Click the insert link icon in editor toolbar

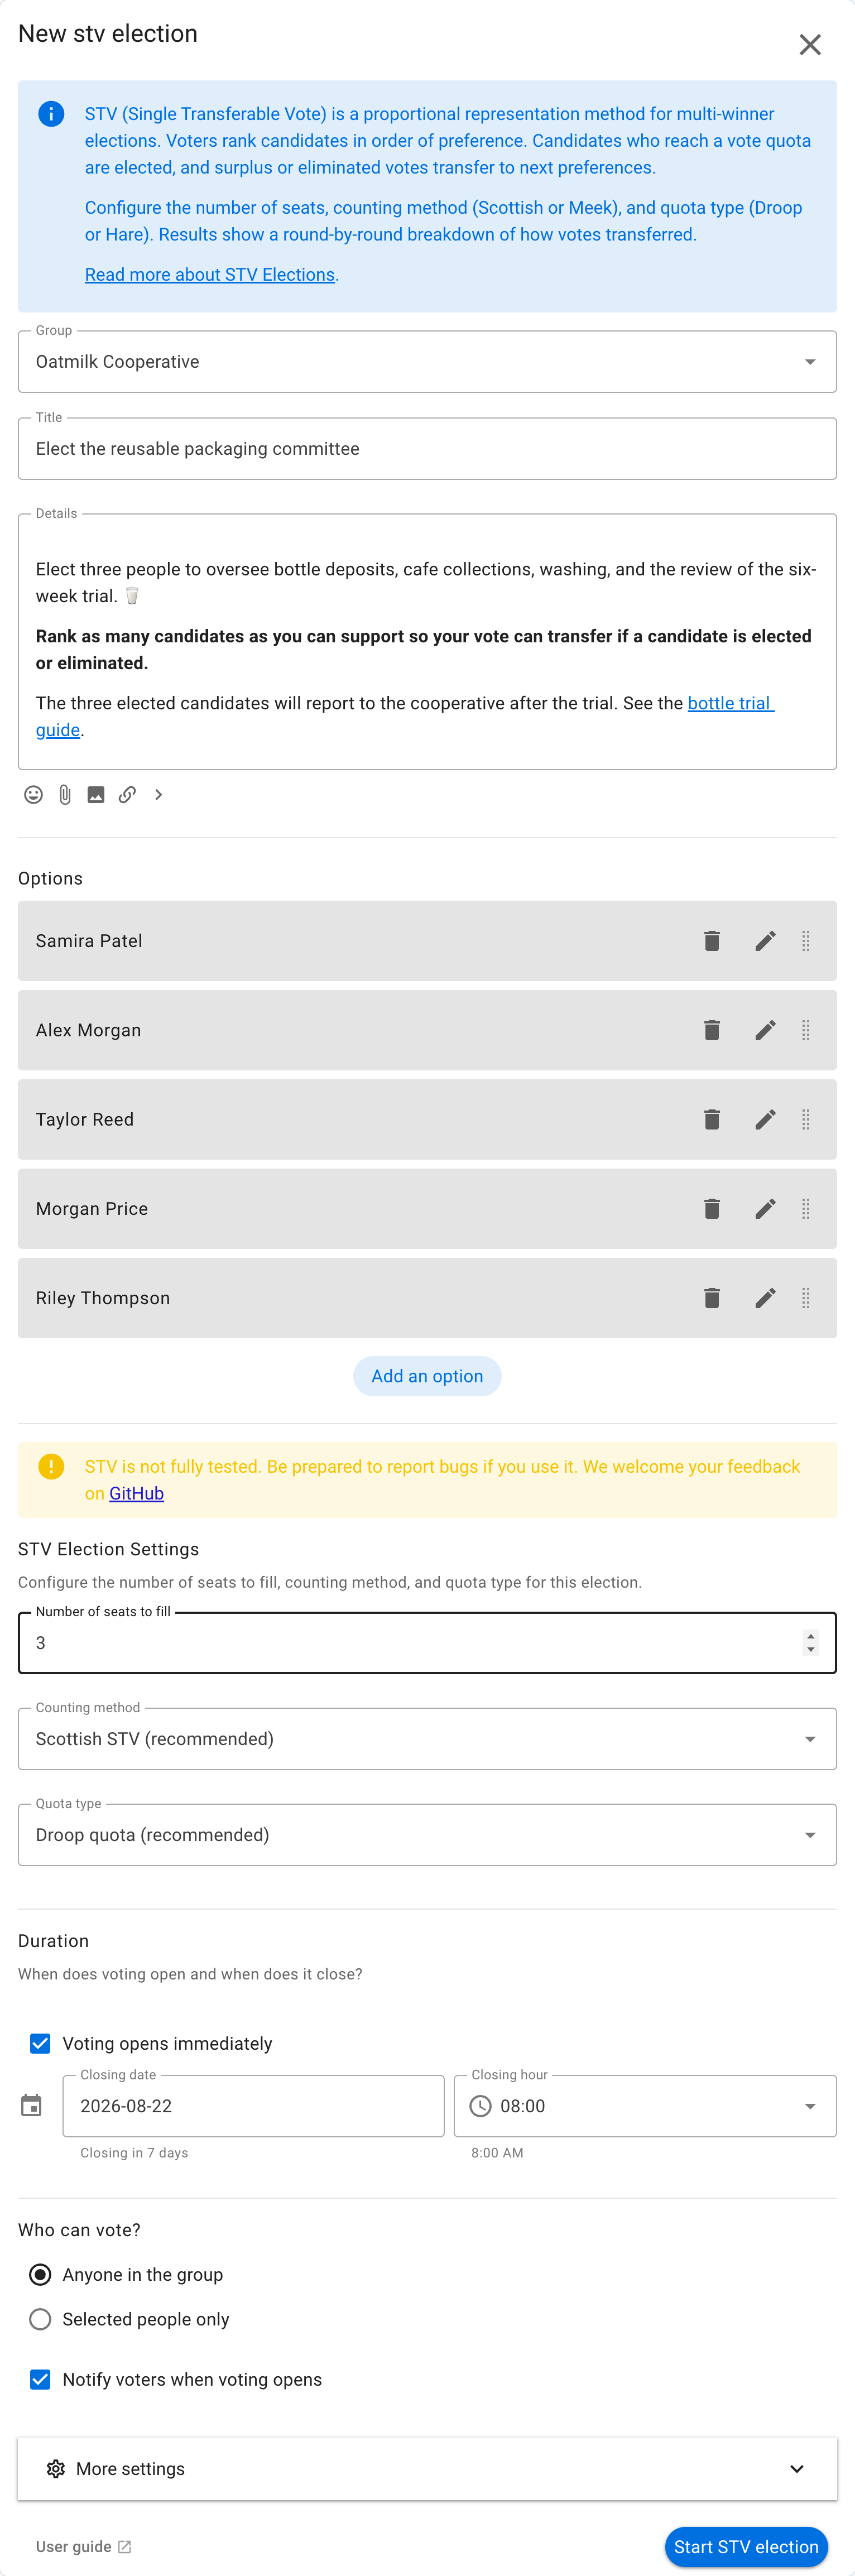127,795
